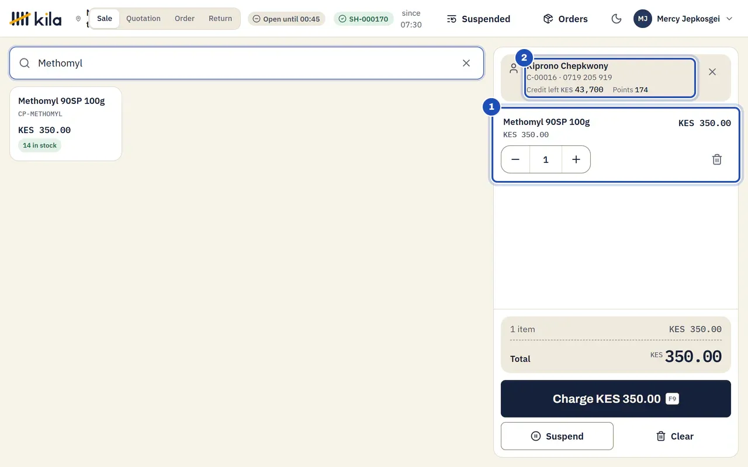Clear the cart
The width and height of the screenshot is (748, 467).
(x=674, y=436)
